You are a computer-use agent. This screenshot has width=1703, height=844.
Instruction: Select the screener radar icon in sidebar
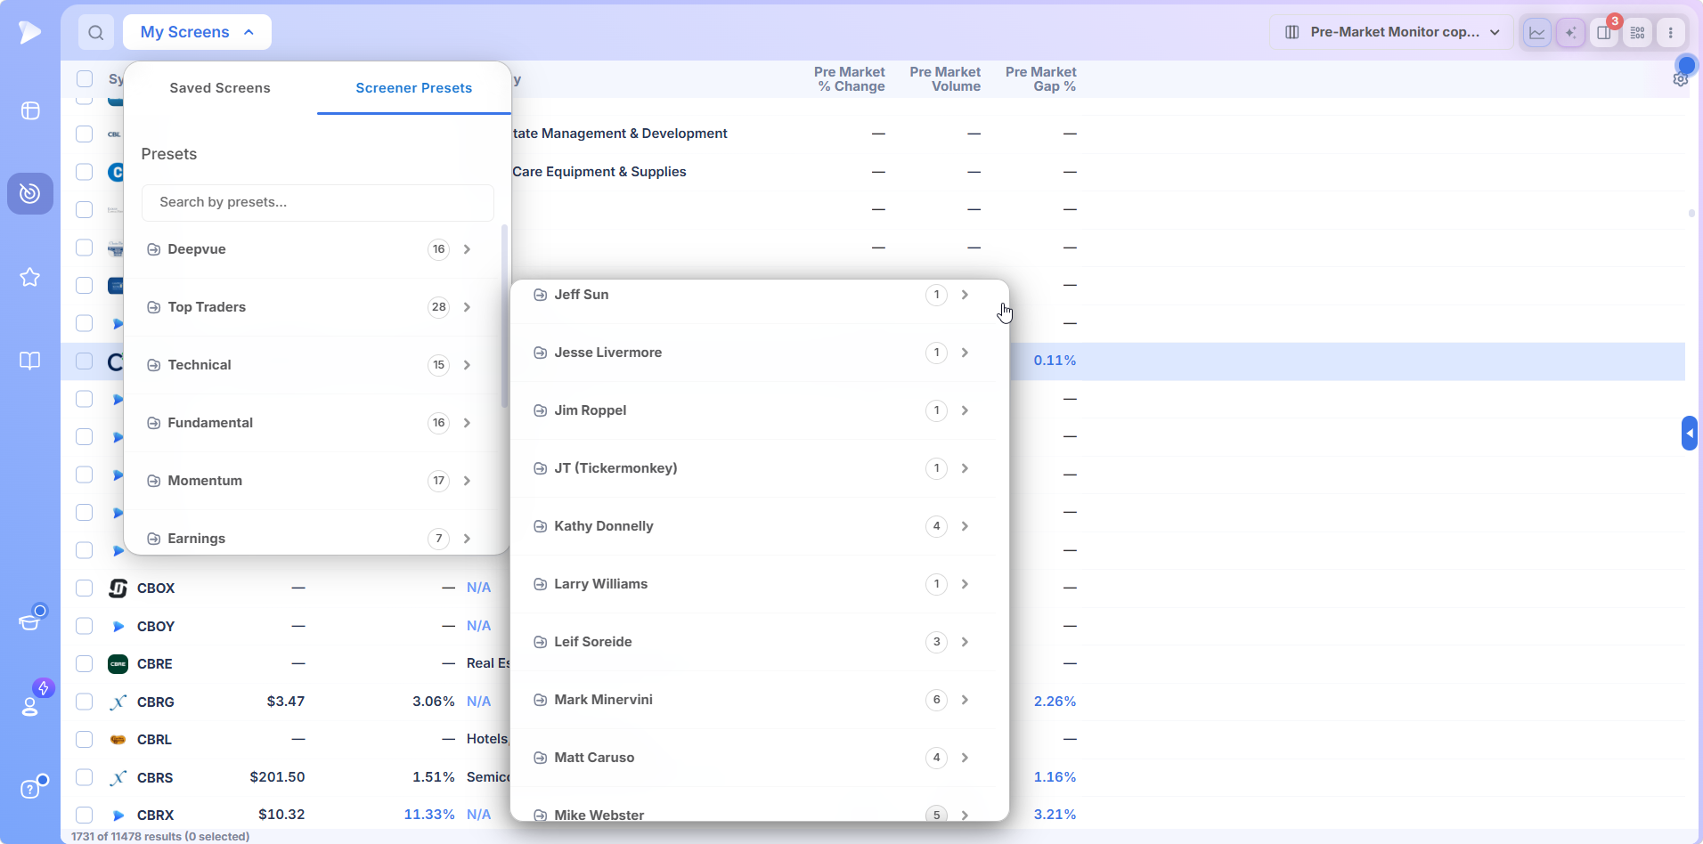(30, 193)
